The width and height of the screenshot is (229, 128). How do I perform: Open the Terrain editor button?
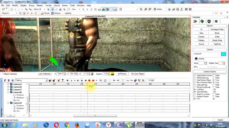[45, 13]
